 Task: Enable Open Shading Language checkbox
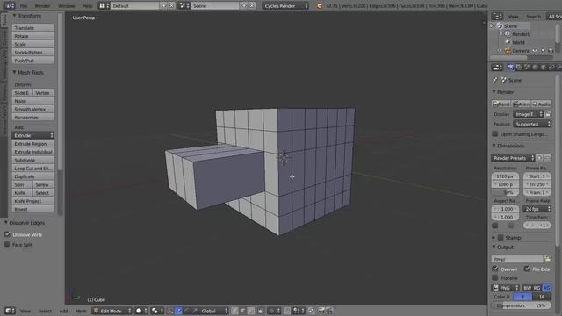coord(495,133)
